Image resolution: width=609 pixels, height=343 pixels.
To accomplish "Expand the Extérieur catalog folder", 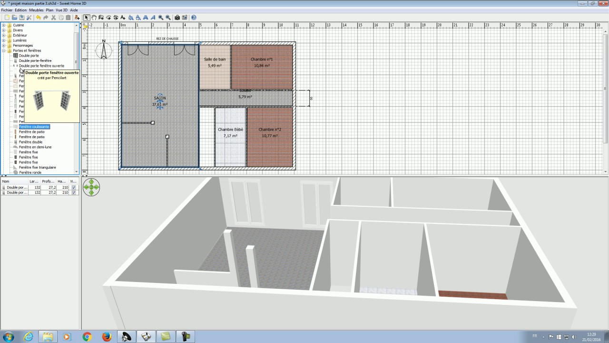I will [x=4, y=35].
